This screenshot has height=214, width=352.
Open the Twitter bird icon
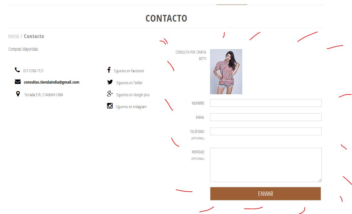(x=110, y=82)
